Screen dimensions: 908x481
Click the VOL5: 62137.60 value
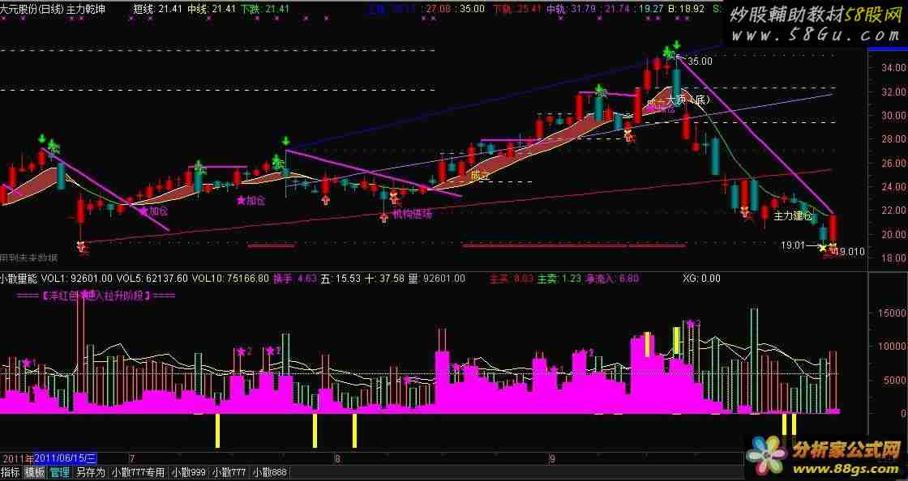click(152, 279)
